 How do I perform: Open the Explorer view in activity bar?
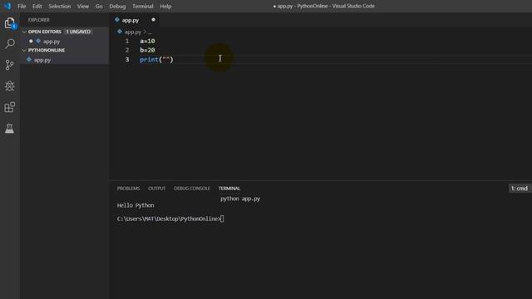(10, 23)
